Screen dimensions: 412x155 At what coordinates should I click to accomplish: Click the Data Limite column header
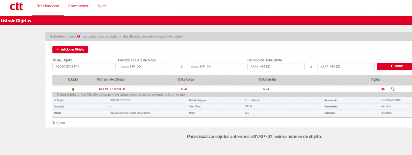[267, 79]
